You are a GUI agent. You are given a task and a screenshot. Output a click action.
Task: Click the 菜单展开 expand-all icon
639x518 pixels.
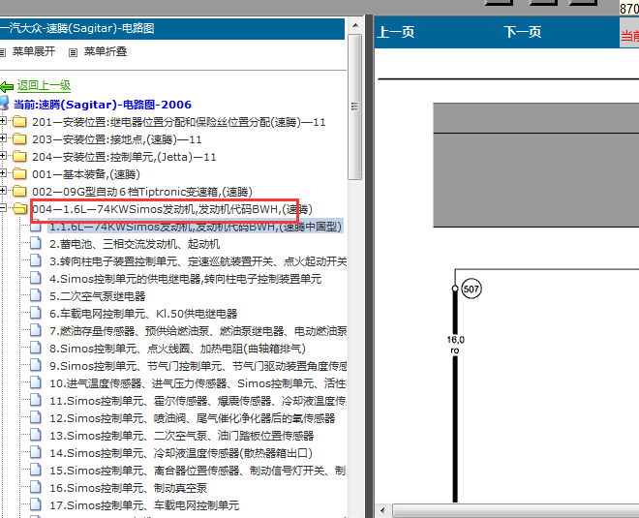click(3, 52)
